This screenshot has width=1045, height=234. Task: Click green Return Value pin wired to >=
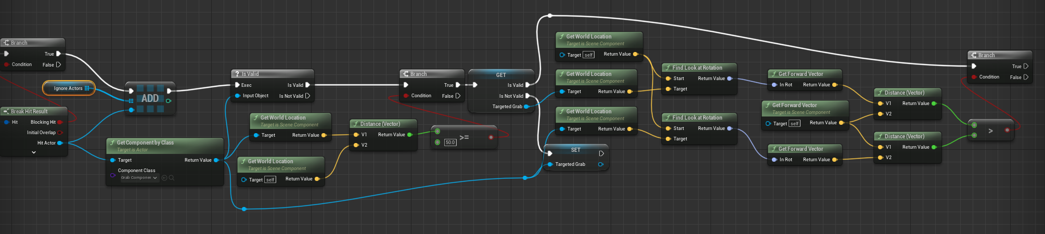tap(410, 135)
